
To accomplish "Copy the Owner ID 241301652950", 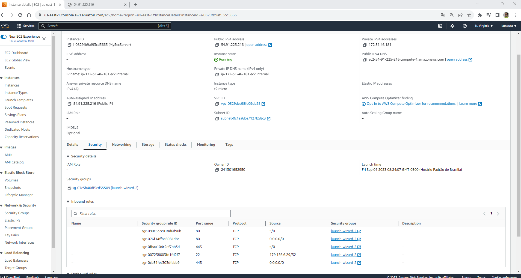I will tap(217, 170).
